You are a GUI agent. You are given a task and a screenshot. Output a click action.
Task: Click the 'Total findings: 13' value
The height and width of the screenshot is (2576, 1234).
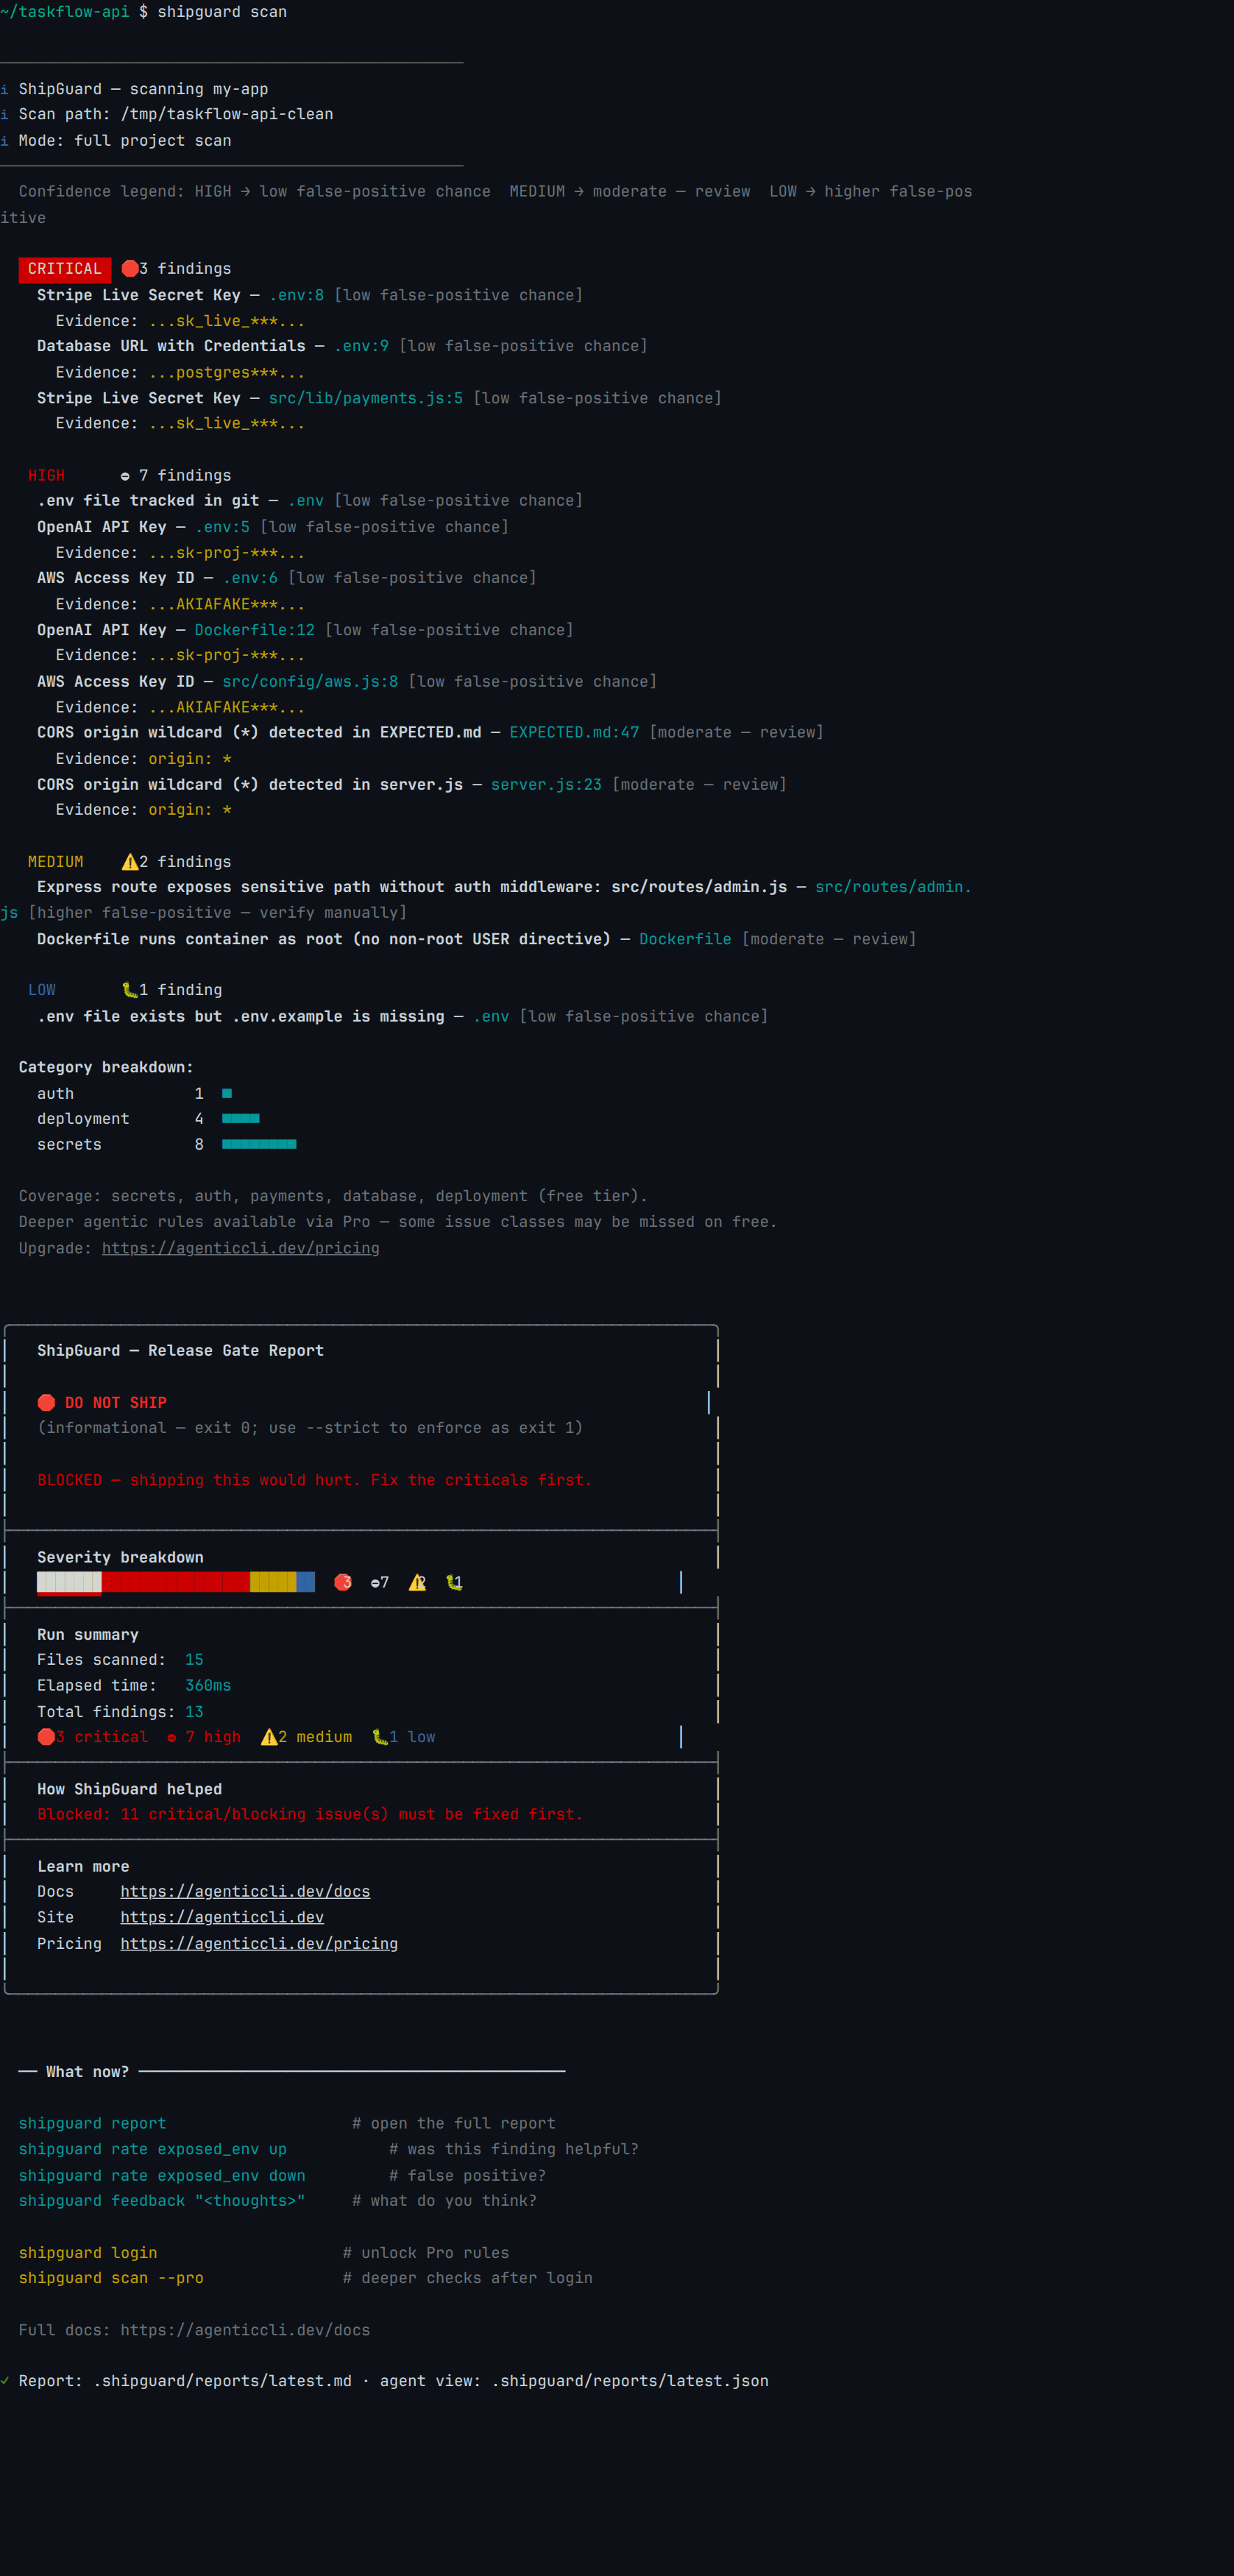194,1711
